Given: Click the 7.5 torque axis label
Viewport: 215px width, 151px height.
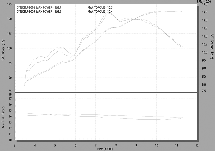Looking at the screenshot, I should [204, 91].
